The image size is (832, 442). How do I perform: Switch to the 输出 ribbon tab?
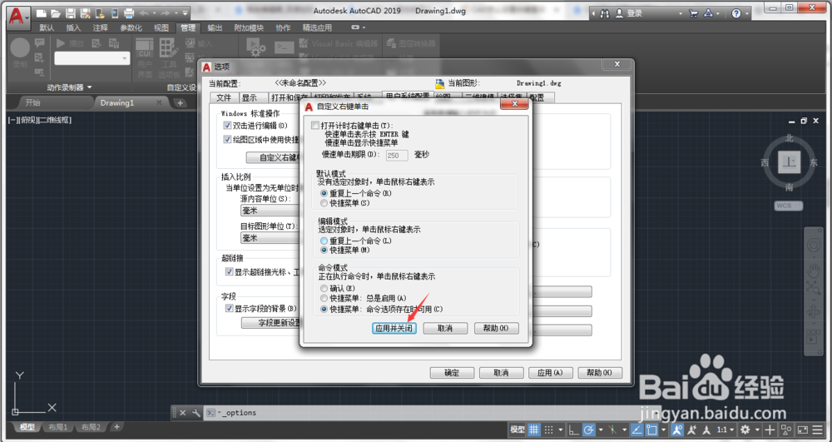[x=215, y=27]
